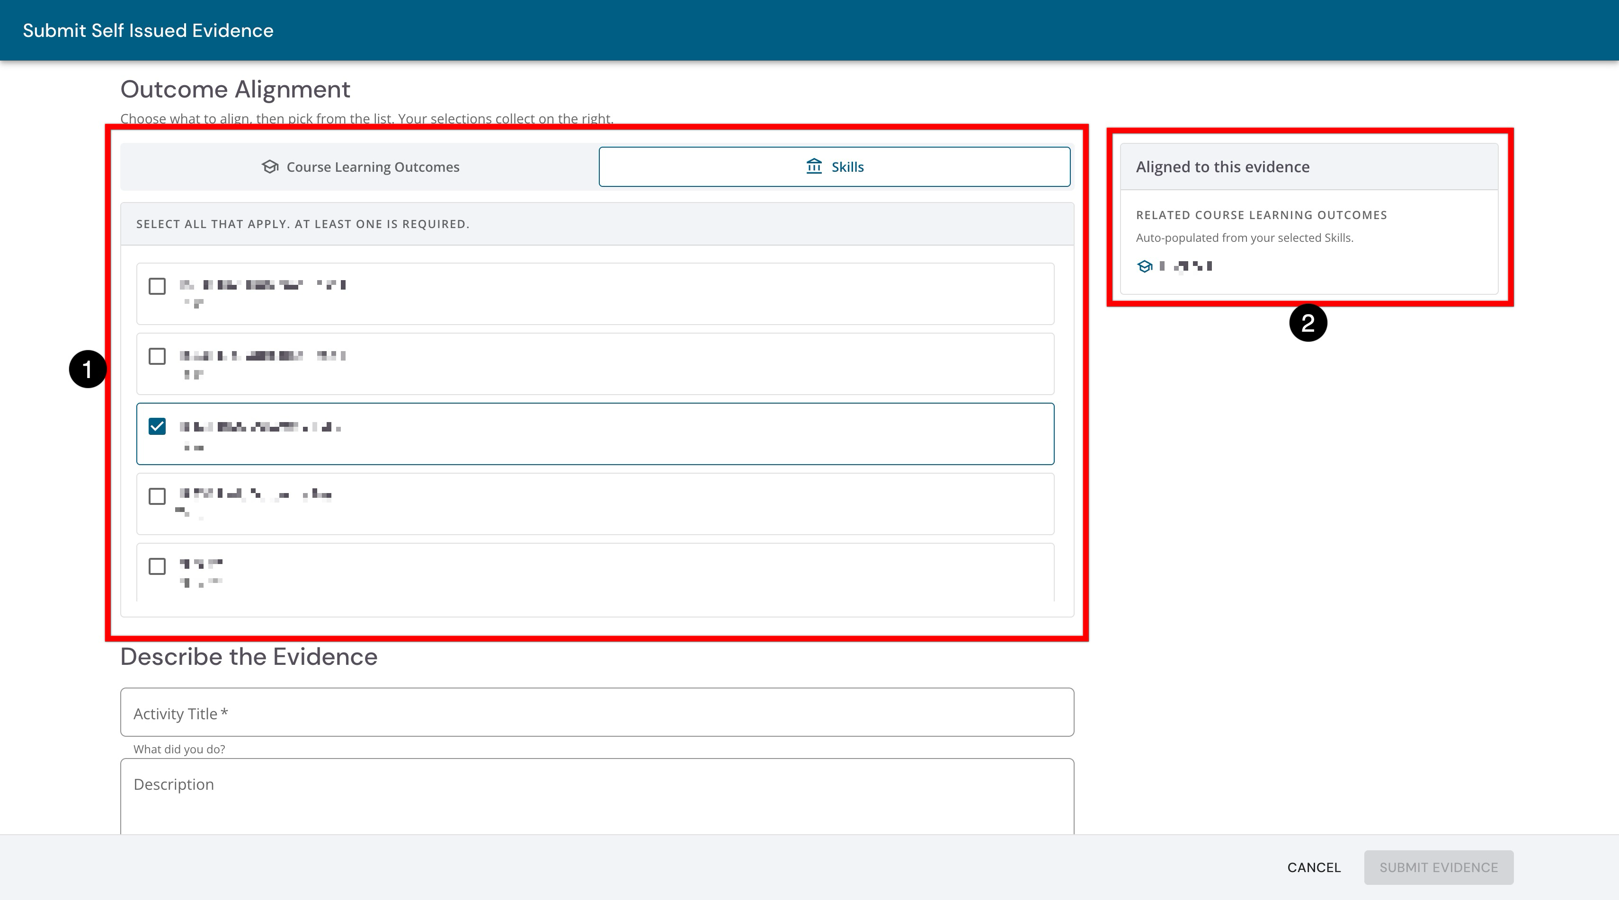Select the Skills tab label
Image resolution: width=1619 pixels, height=900 pixels.
click(x=847, y=167)
